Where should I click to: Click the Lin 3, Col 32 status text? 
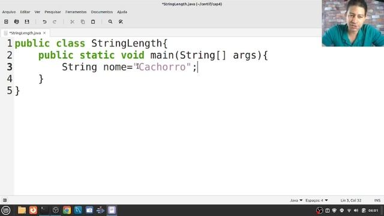(350, 200)
